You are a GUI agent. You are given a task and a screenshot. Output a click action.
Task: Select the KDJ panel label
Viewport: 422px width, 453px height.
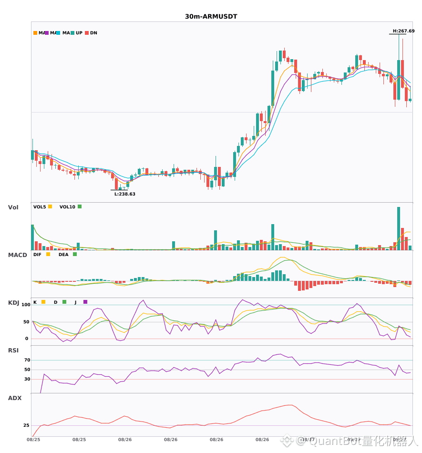click(13, 303)
